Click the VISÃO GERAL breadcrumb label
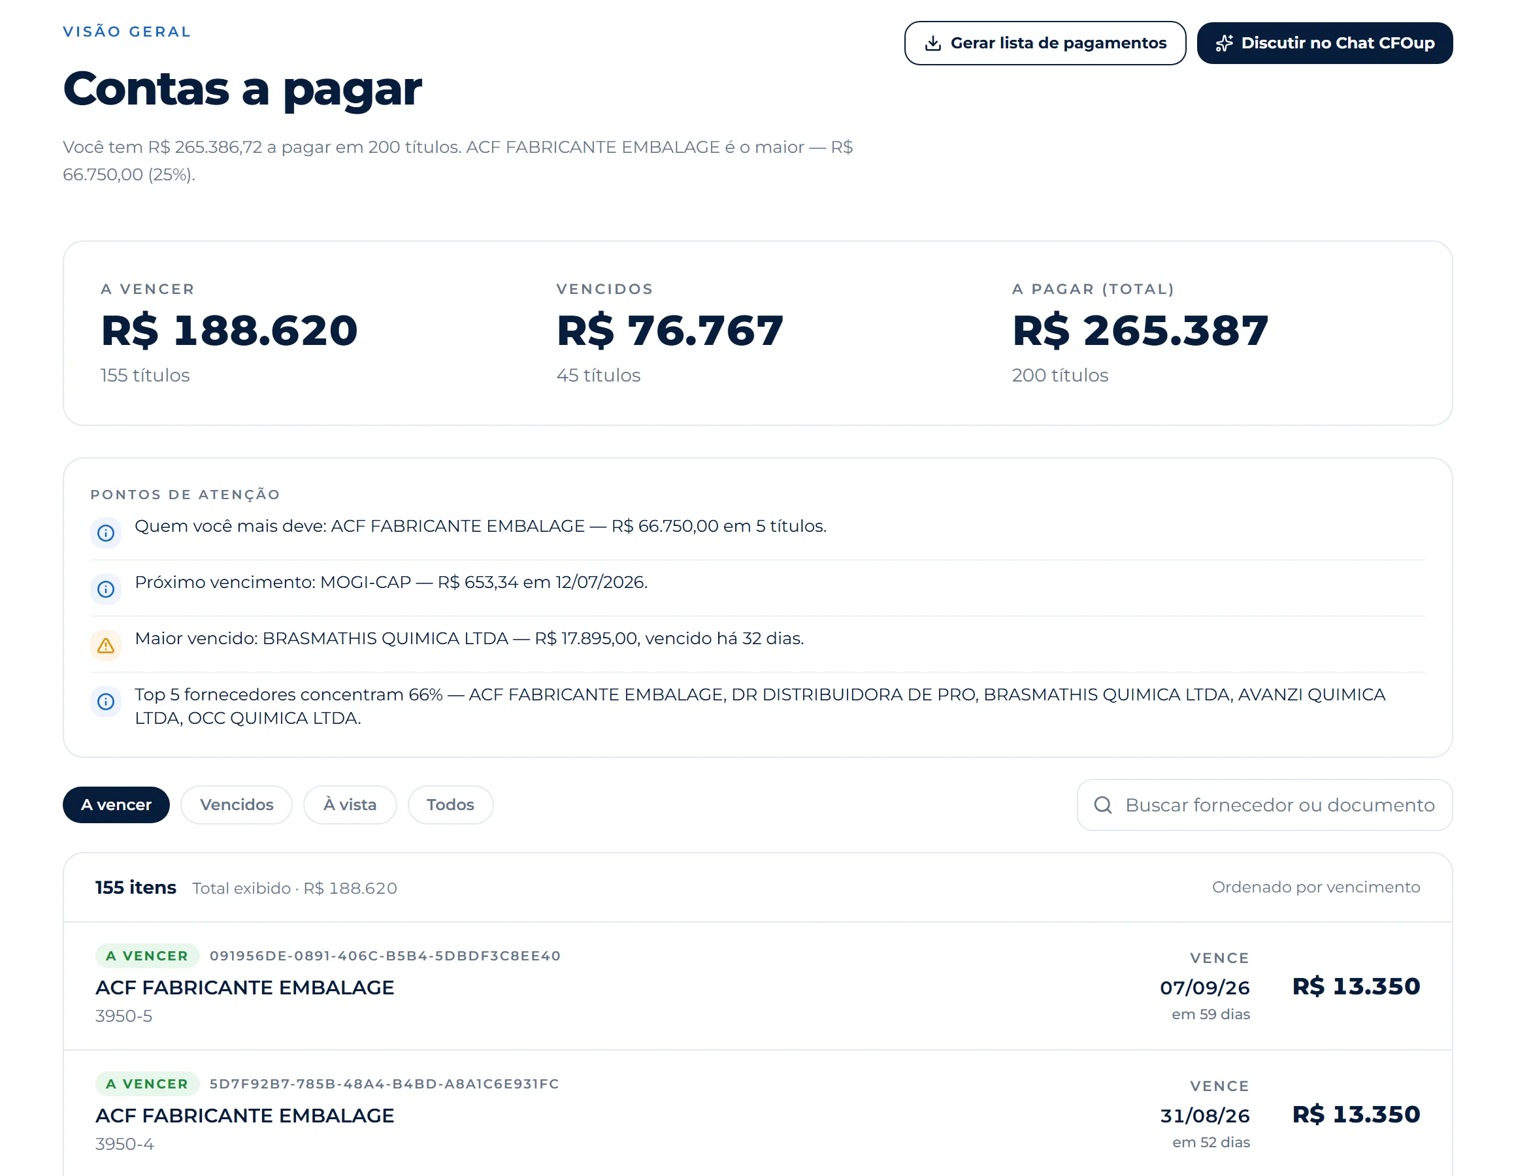This screenshot has width=1516, height=1176. [x=127, y=31]
